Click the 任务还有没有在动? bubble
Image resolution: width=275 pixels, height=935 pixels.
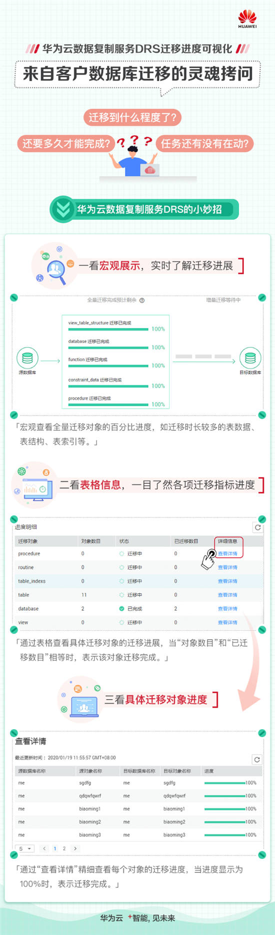[x=204, y=144]
